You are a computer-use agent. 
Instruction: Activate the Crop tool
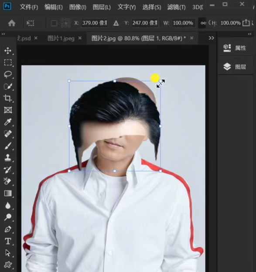pos(8,98)
